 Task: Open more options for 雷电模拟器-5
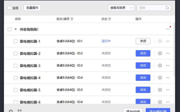168,90
